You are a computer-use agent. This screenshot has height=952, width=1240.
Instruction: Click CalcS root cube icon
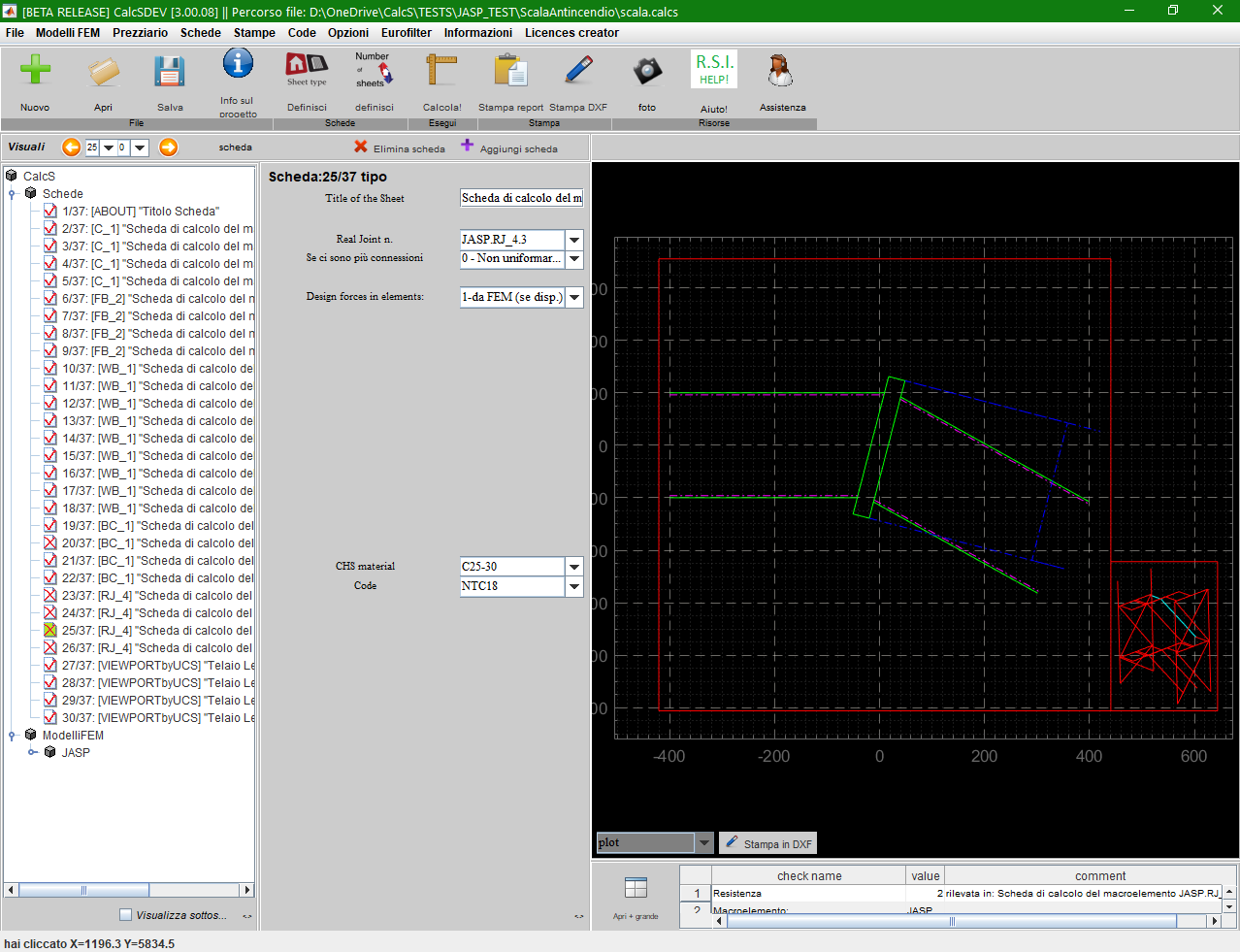pyautogui.click(x=12, y=176)
